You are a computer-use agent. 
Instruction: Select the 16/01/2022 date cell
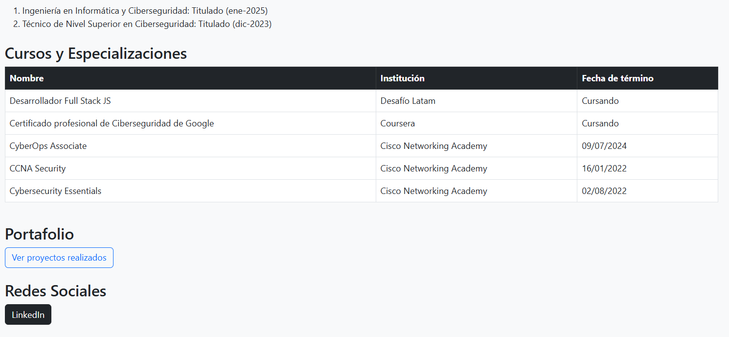(x=604, y=168)
